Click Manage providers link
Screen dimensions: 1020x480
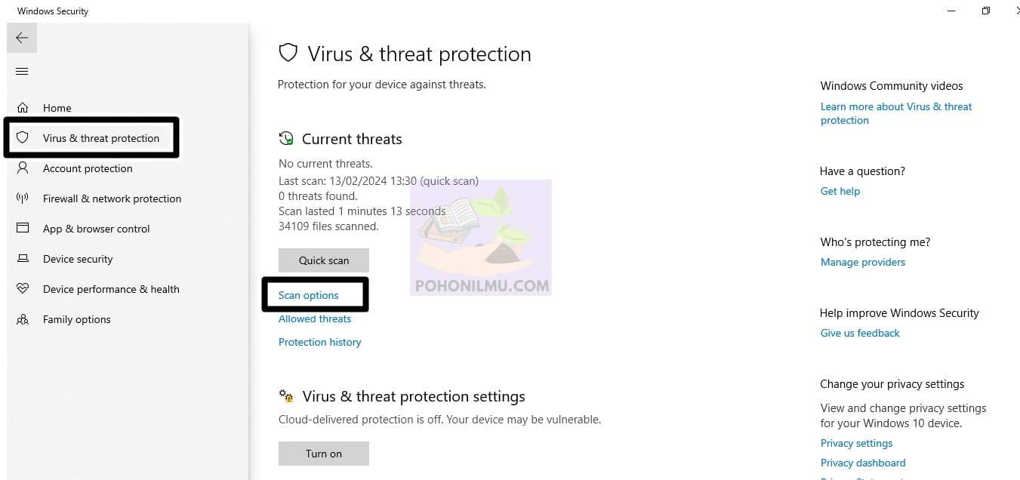click(863, 262)
